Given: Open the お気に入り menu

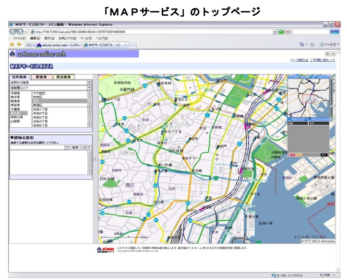Looking at the screenshot, I should (68, 38).
